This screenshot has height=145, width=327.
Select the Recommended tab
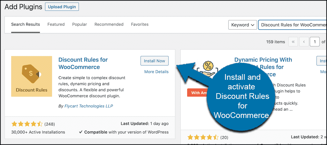point(109,24)
